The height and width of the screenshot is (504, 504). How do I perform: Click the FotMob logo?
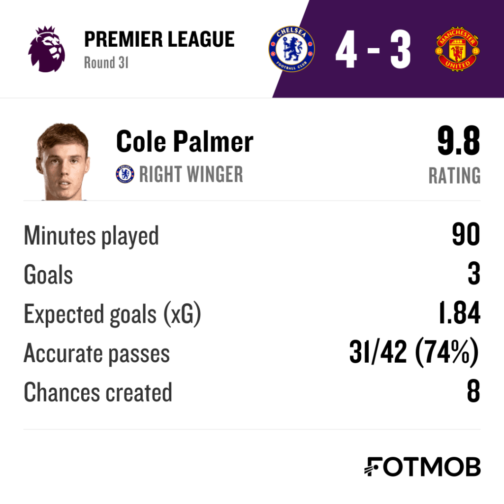pos(422,467)
